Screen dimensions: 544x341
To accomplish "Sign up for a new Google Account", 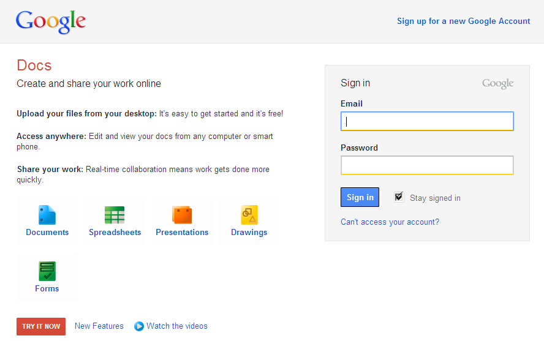I will pyautogui.click(x=464, y=21).
